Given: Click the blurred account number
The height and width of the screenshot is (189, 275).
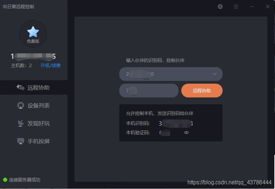Looking at the screenshot, I should (x=33, y=56).
